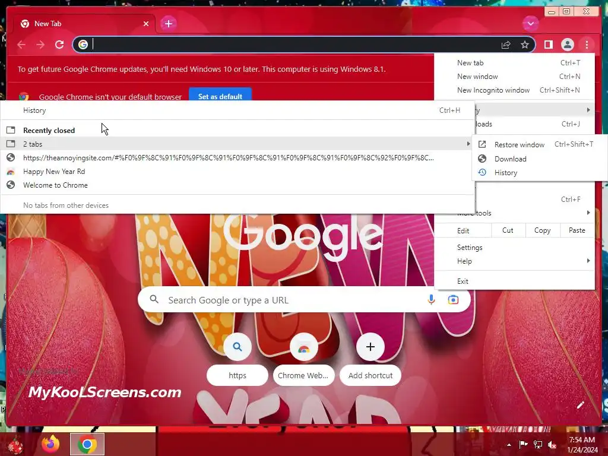Click Download item in the restore submenu
Image resolution: width=608 pixels, height=456 pixels.
(x=540, y=159)
